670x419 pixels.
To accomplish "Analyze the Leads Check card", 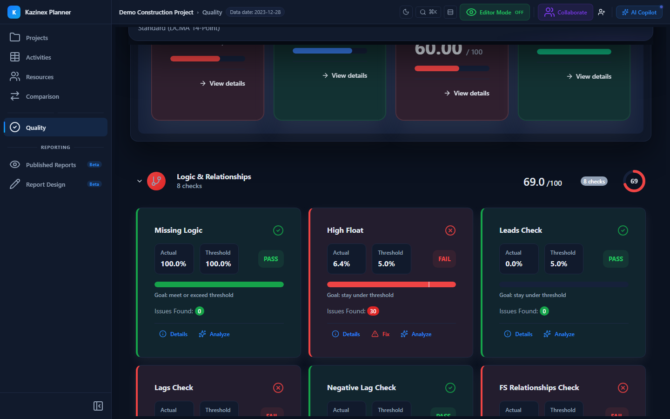I will tap(559, 334).
